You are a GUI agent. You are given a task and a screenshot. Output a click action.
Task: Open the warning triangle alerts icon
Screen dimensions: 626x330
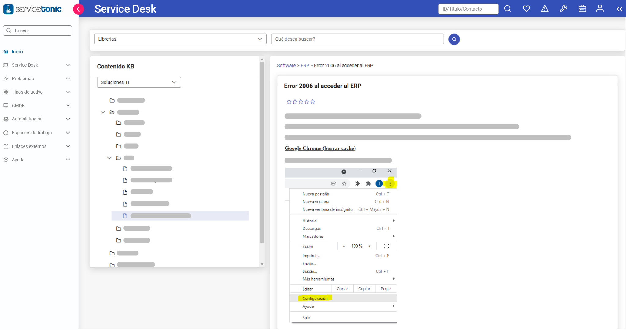[x=545, y=9]
